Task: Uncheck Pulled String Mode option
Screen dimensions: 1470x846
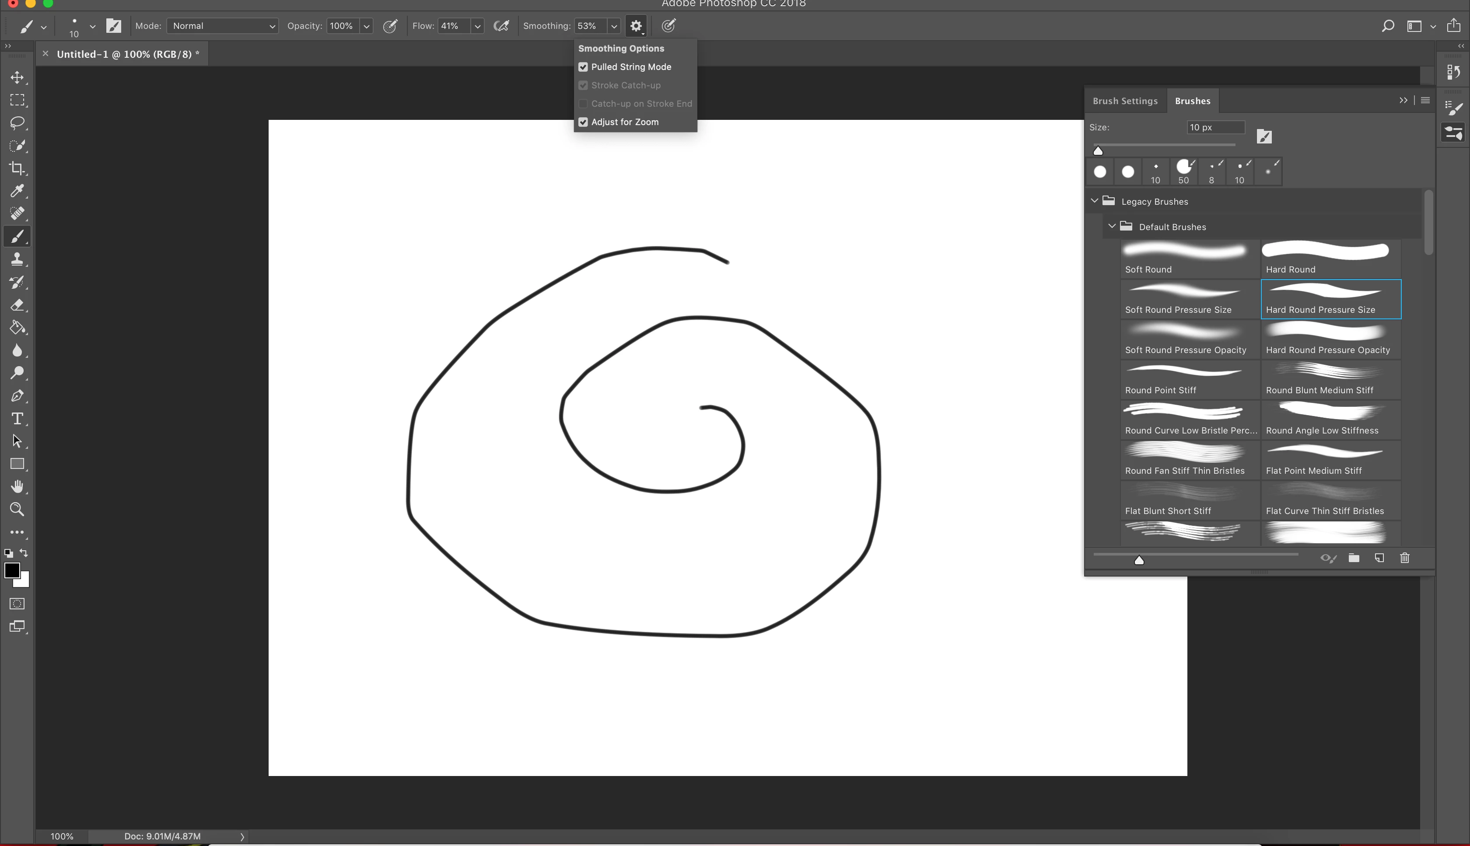Action: point(583,67)
